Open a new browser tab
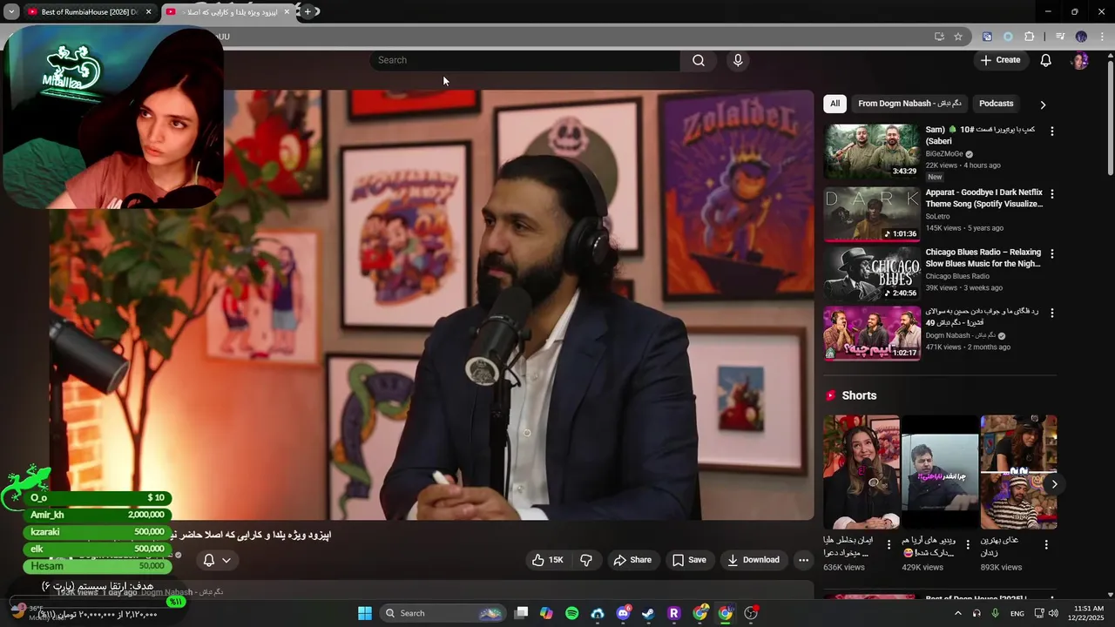1115x627 pixels. point(307,12)
